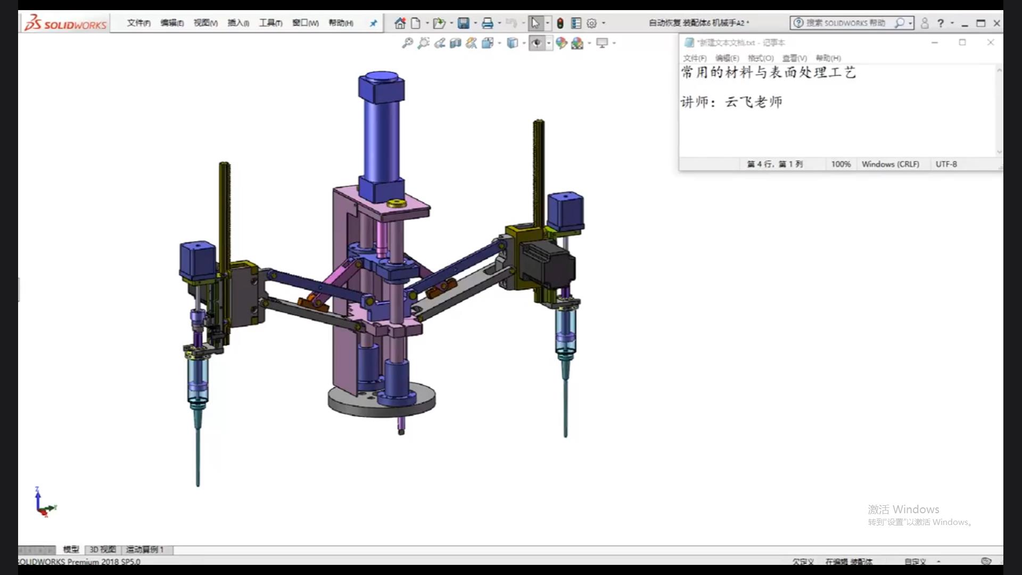Open the Select tool dropdown arrow
Viewport: 1022px width, 575px height.
click(x=547, y=23)
